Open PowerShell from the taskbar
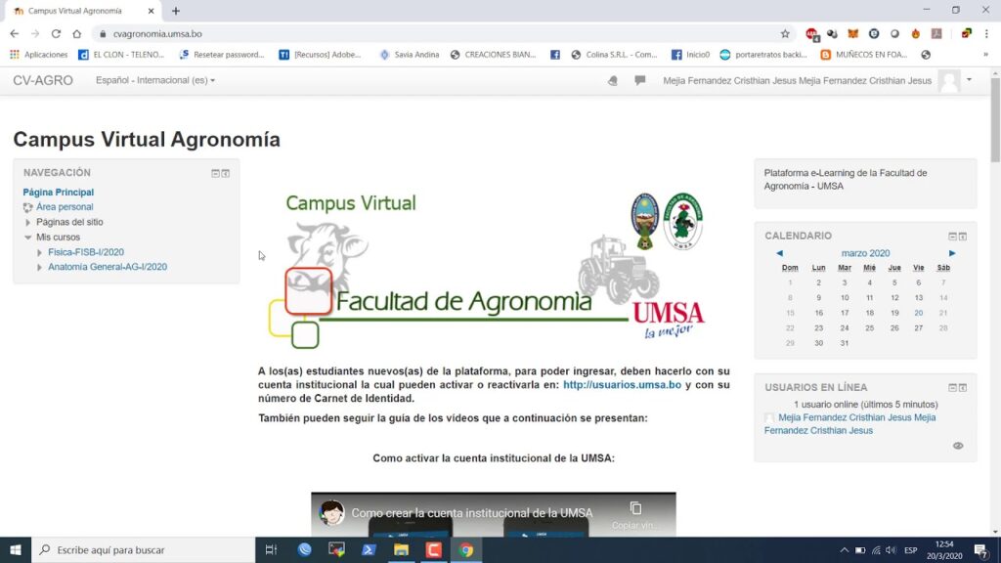This screenshot has width=1001, height=563. (369, 549)
